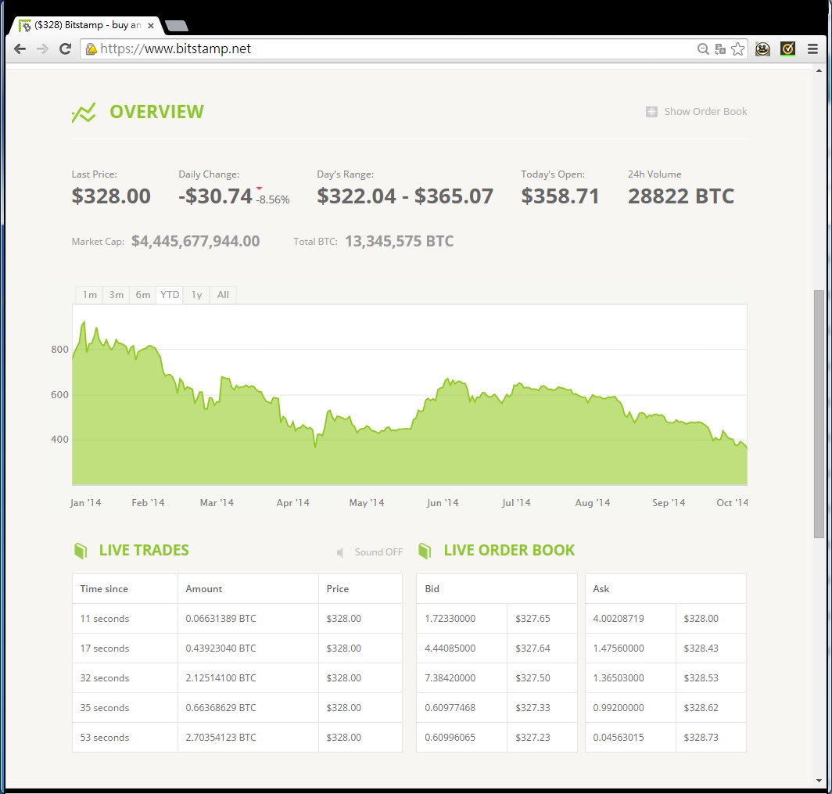This screenshot has height=794, width=832.
Task: Click the LIVE TRADES heading
Action: (144, 550)
